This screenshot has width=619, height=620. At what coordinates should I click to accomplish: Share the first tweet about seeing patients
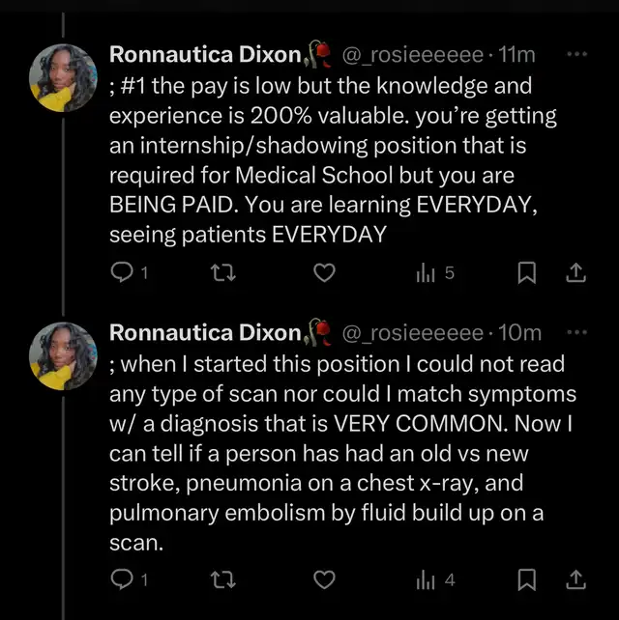575,274
